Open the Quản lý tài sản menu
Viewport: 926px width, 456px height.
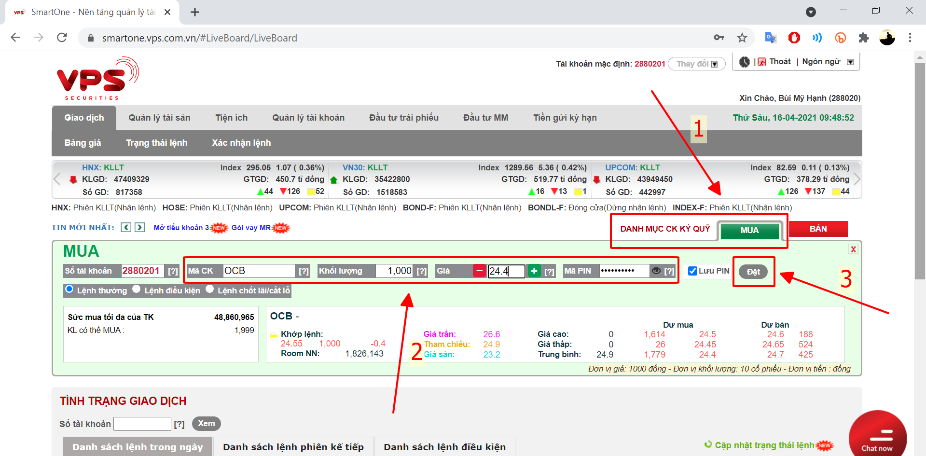(159, 118)
